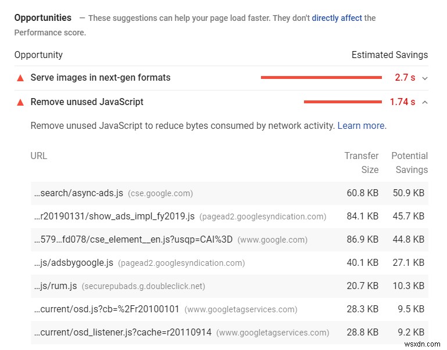Screen dimensions: 447x350
Task: Click the Transfer Size column header
Action: tap(362, 163)
